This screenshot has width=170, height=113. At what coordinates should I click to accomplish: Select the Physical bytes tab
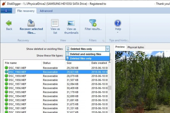pyautogui.click(x=136, y=47)
